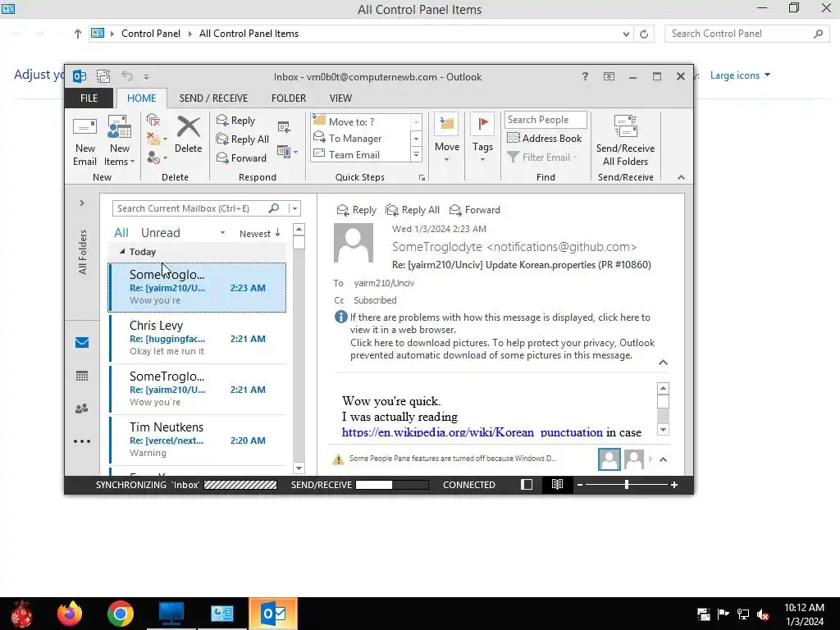Open the More respond options dropdown
Screen dimensions: 840x630
(288, 152)
